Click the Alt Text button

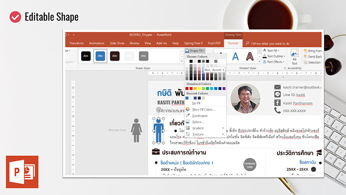[x=294, y=56]
